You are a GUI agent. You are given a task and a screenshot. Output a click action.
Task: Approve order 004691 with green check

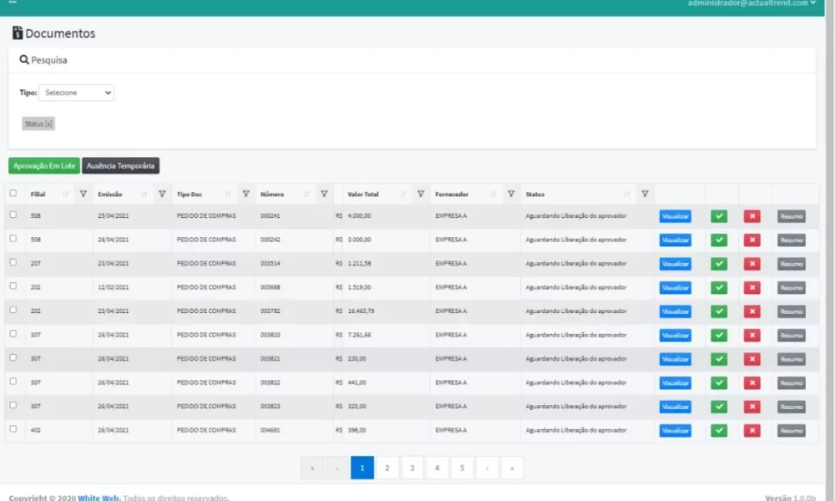(719, 430)
